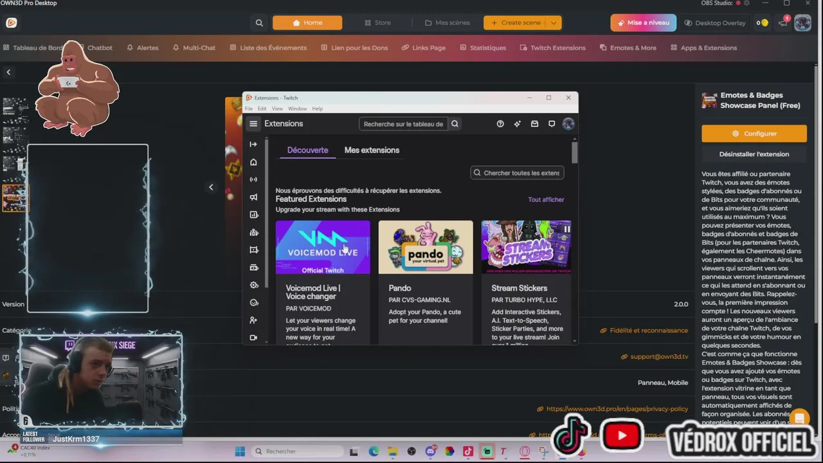Click the Twitch dashboard search magnifier button

tap(455, 124)
